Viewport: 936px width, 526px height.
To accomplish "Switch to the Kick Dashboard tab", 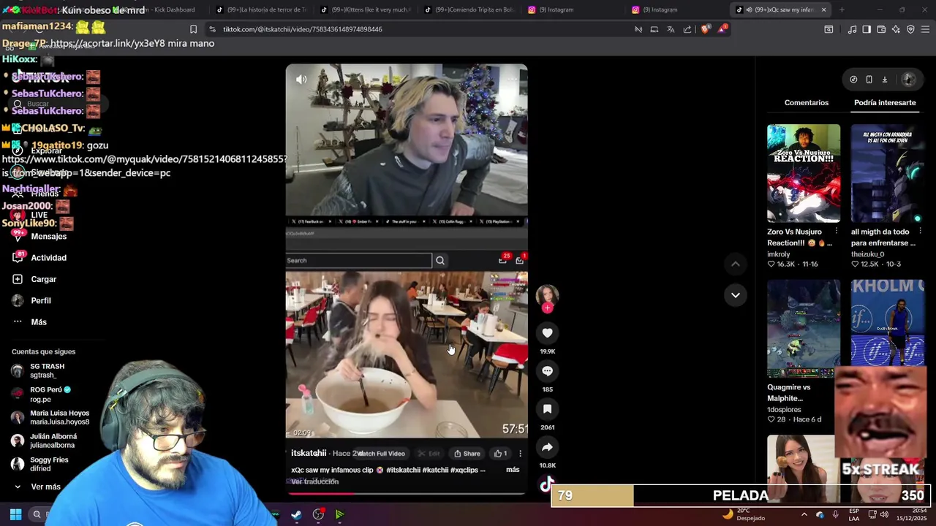I will coord(157,9).
